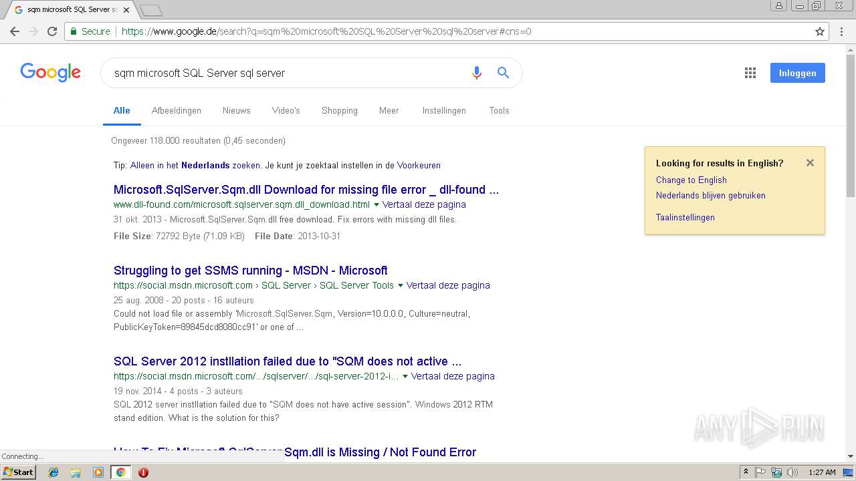Switch to Afbeeldingen tab

pos(177,111)
